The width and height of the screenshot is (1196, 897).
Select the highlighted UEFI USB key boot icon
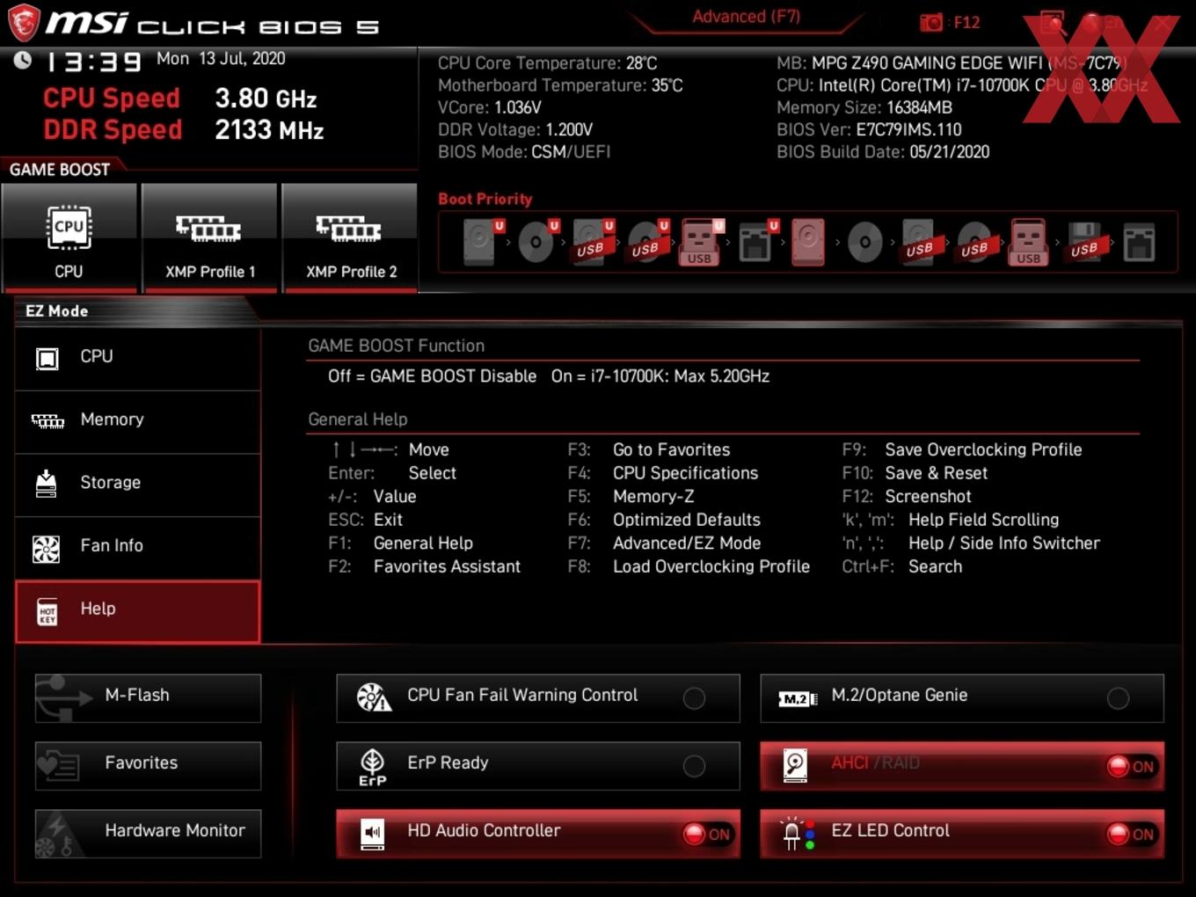701,242
